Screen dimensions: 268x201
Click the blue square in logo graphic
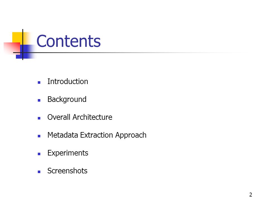point(26,52)
